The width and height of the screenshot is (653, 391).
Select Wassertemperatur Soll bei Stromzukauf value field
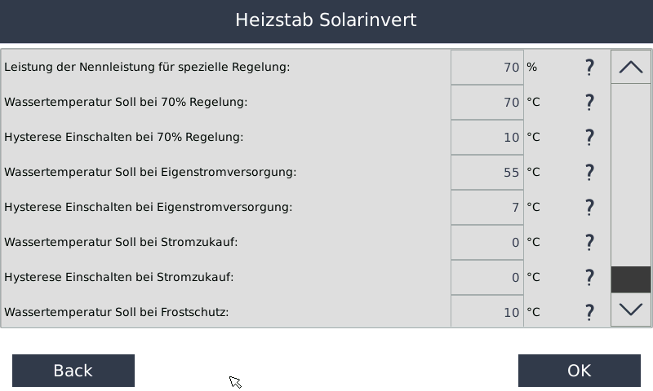coord(487,242)
